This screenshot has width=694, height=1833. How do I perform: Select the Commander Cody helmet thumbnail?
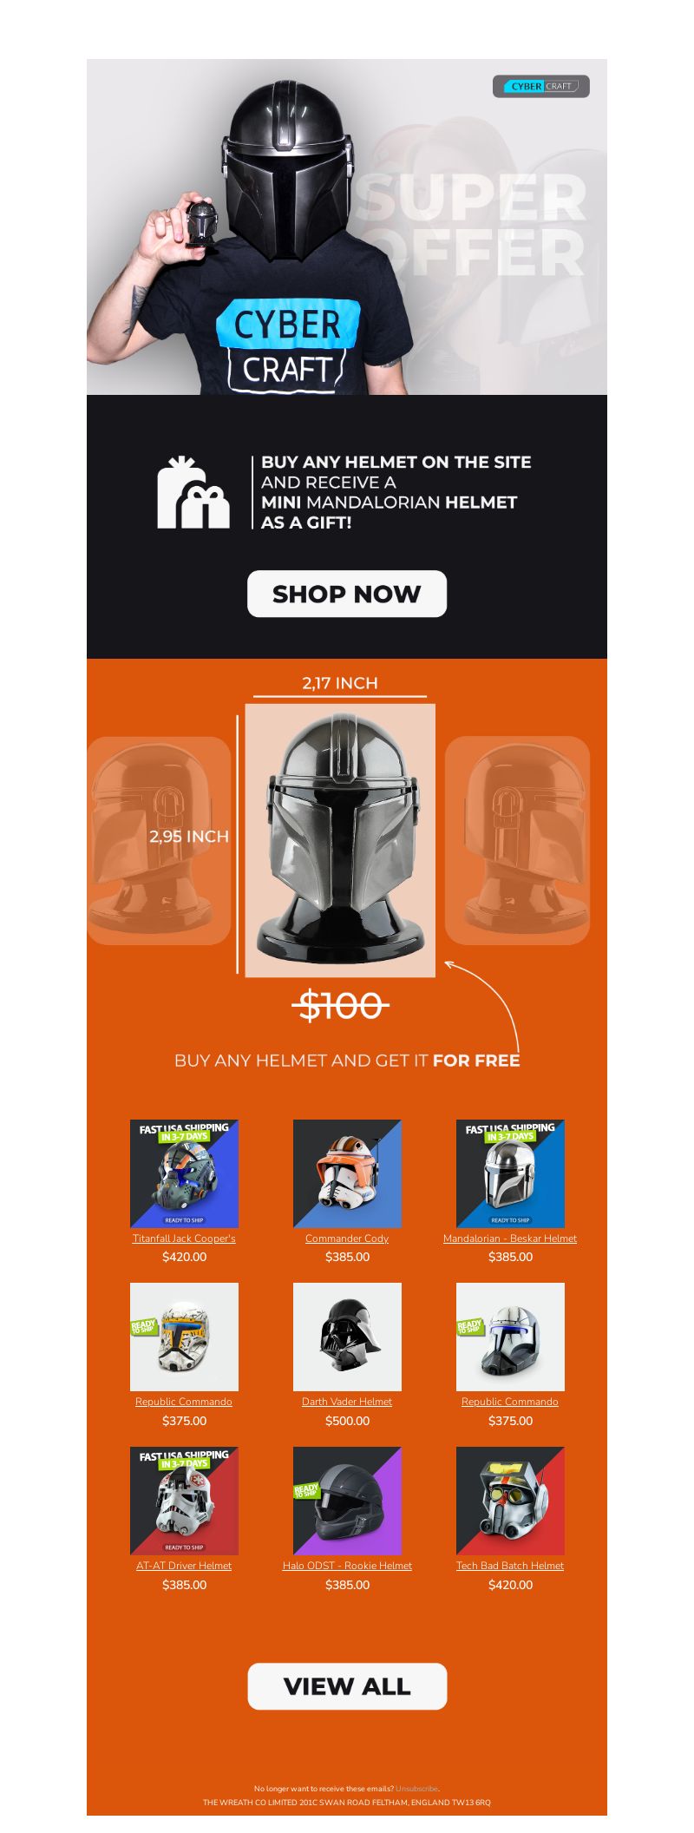click(x=347, y=1173)
